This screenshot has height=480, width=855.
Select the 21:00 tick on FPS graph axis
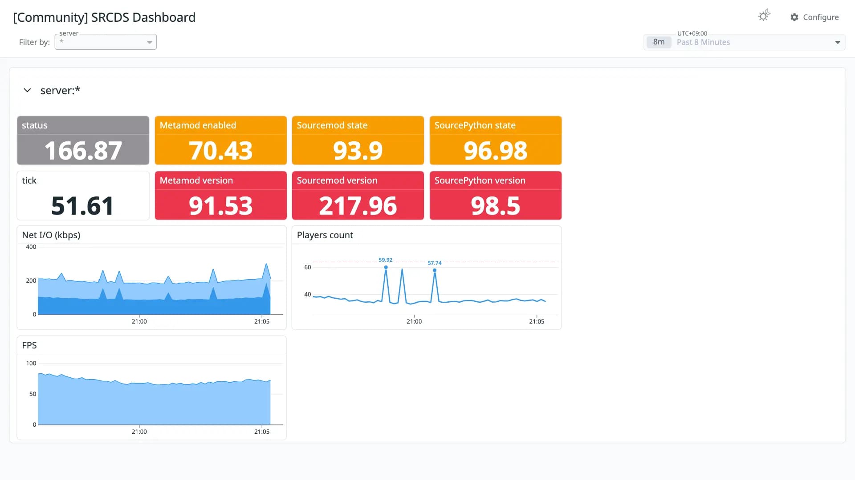139,432
